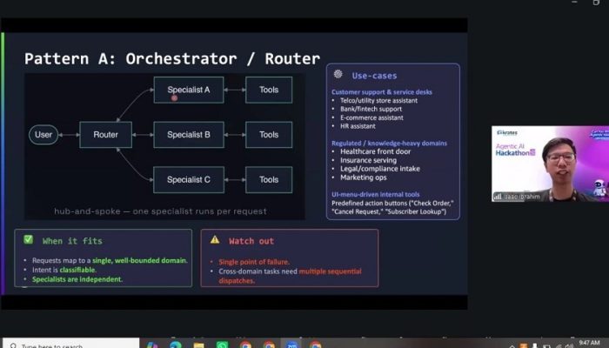Open Microsoft Edge from the taskbar
This screenshot has height=348, width=609.
[176, 345]
